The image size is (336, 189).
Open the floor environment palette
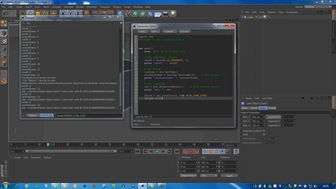click(158, 14)
